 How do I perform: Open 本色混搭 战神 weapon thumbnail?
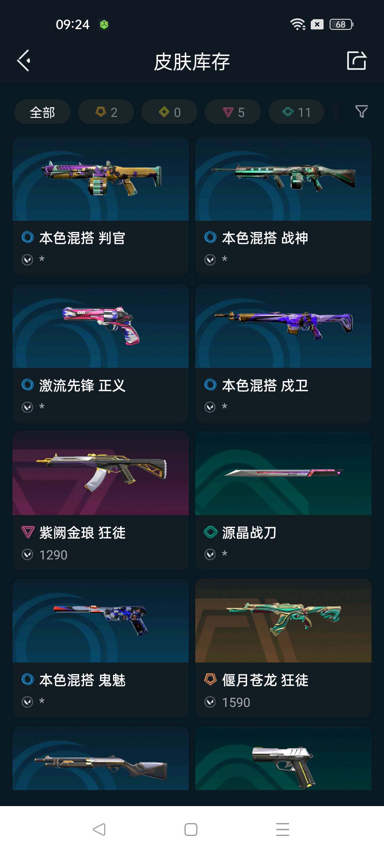click(283, 179)
